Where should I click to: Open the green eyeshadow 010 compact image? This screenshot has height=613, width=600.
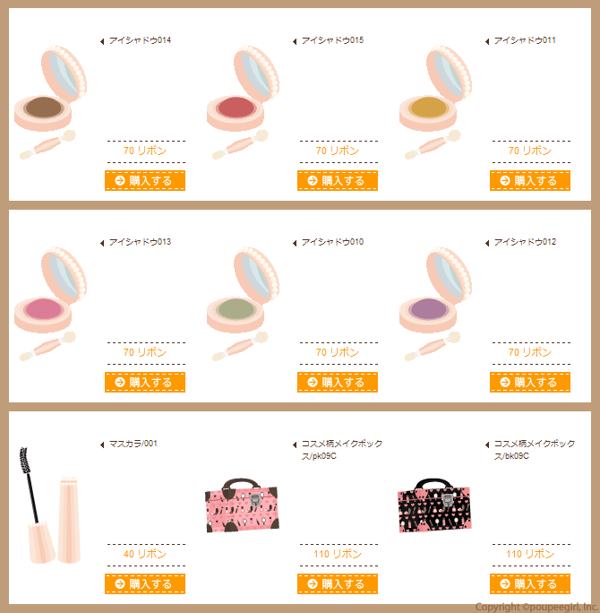pos(243,304)
